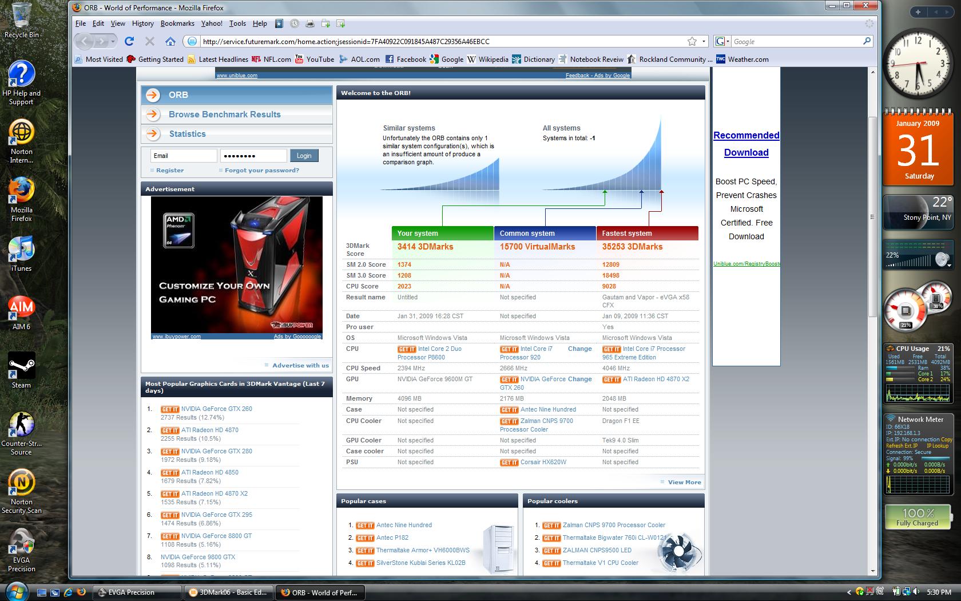
Task: Open the View menu
Action: (118, 23)
